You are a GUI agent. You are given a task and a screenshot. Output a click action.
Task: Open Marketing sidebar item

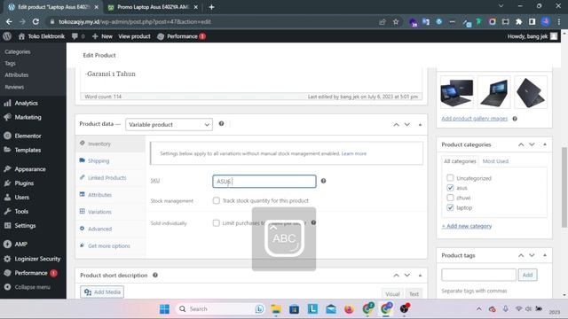point(28,117)
